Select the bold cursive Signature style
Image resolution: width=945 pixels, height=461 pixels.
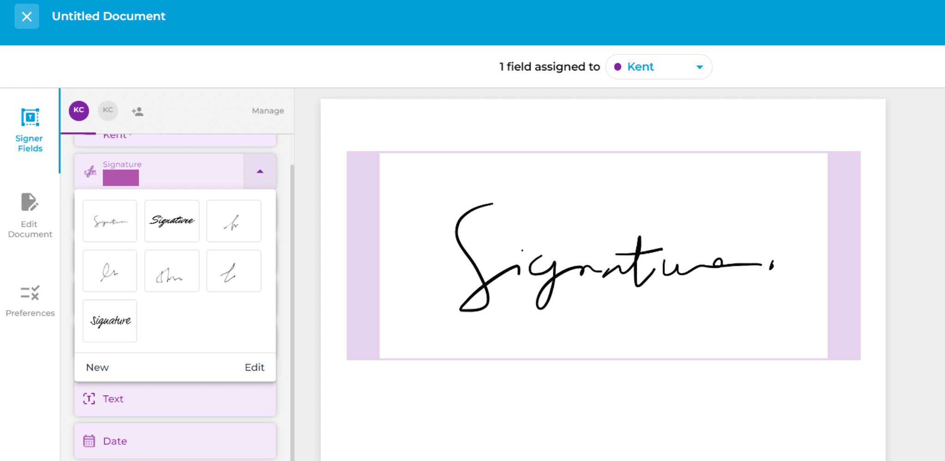(x=171, y=221)
